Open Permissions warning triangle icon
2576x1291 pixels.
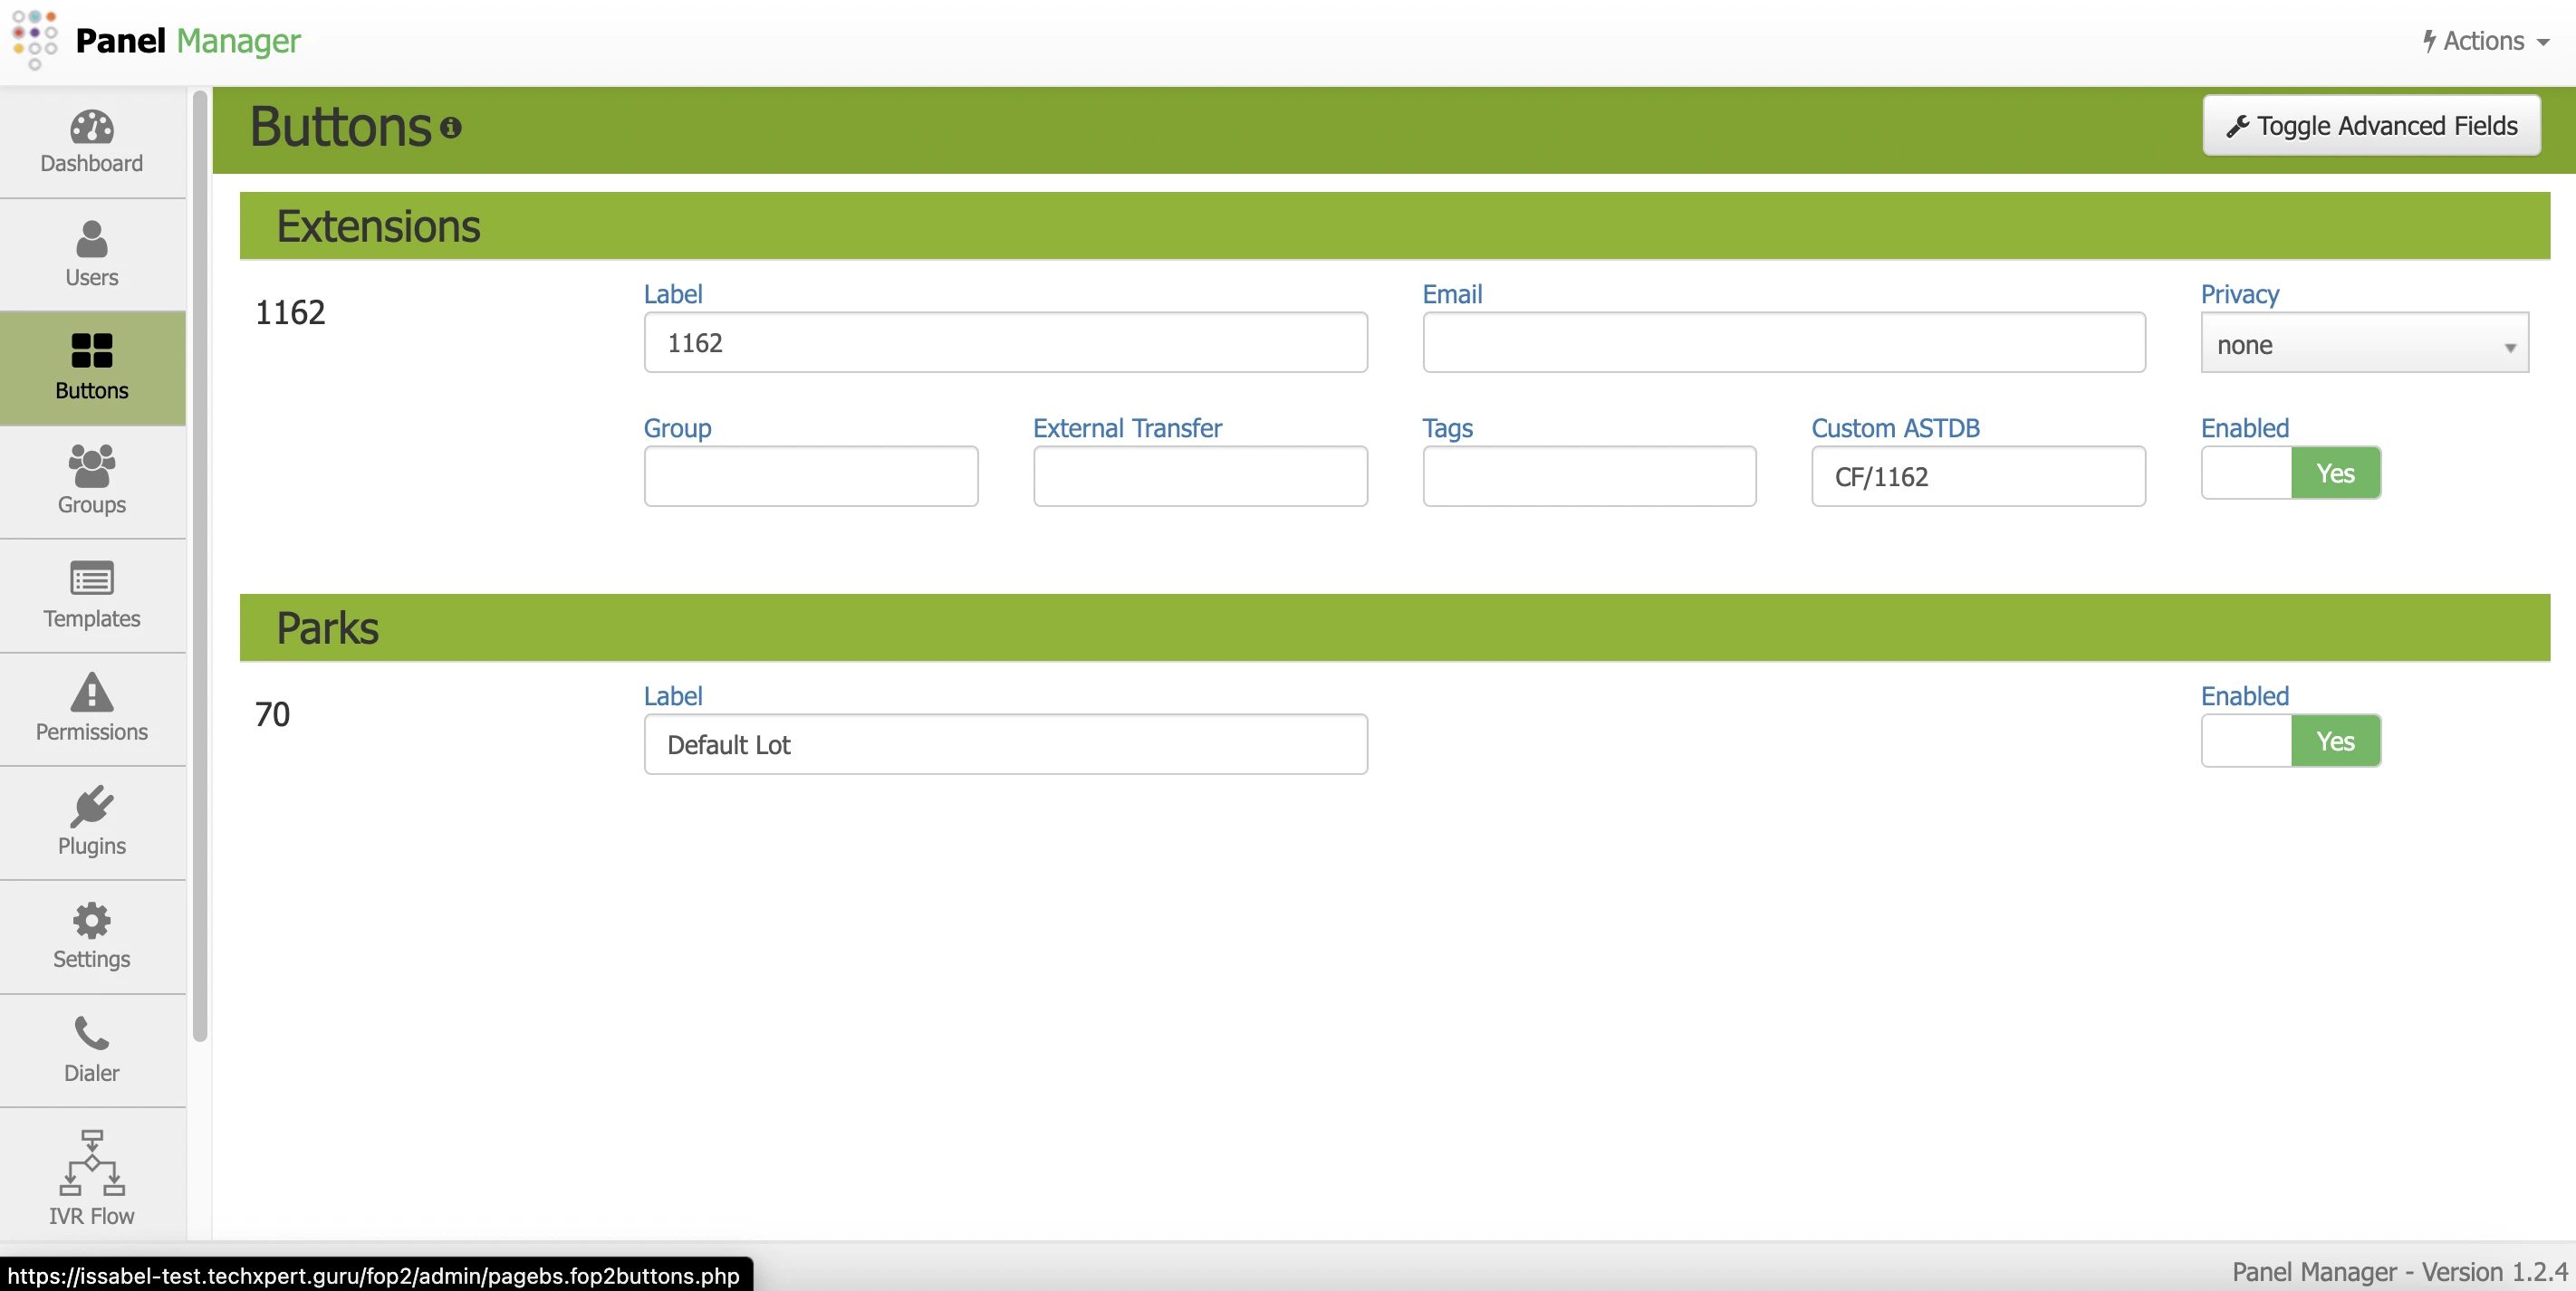click(91, 692)
